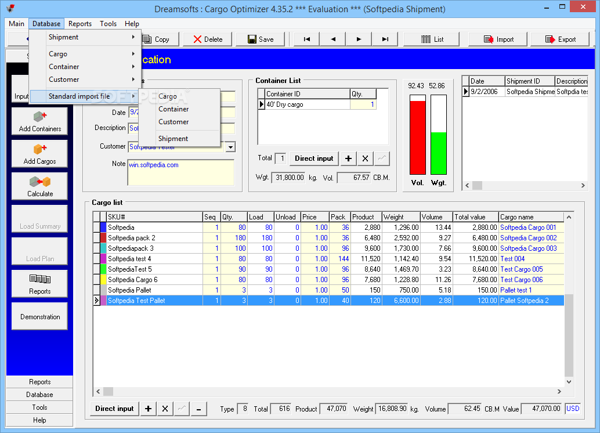Select the 40' Dry cargo container row
600x433 pixels.
click(x=317, y=104)
